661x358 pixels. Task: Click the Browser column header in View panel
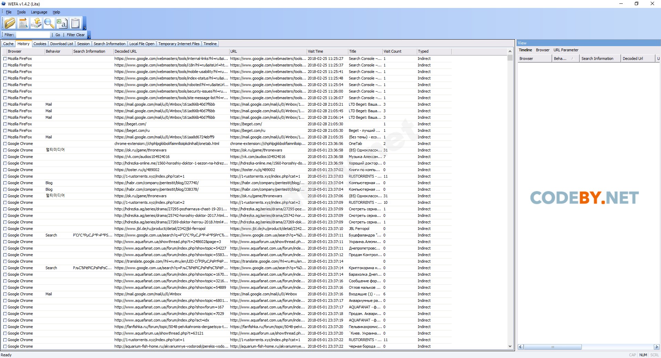[x=535, y=59]
